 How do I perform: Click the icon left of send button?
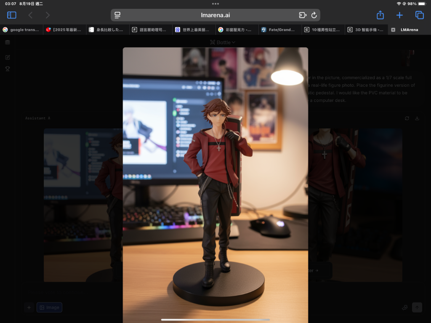pos(404,307)
